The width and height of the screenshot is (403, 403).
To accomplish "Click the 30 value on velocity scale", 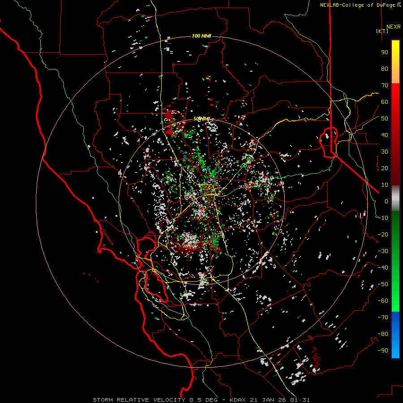I will click(x=385, y=152).
